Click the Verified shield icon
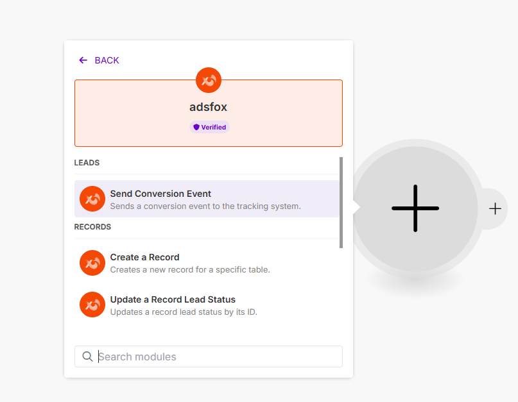 pos(196,127)
